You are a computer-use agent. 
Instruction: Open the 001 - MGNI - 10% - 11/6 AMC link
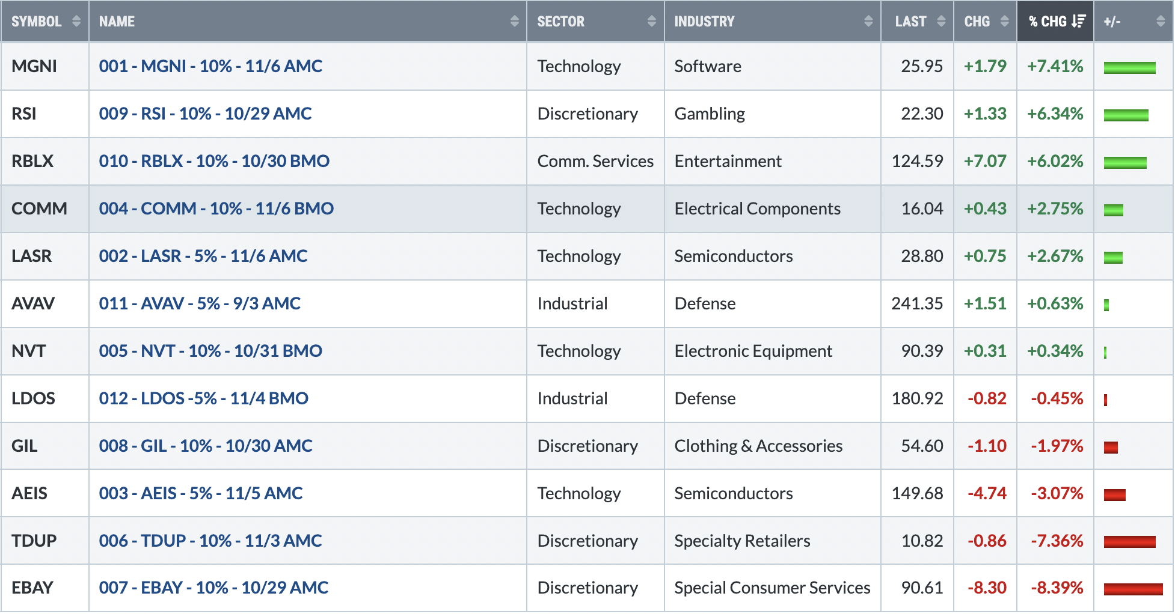tap(210, 66)
